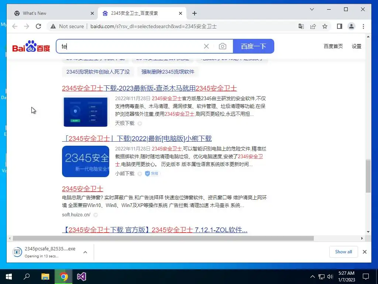
Task: Click the dark blue 天极下载 result thumbnail
Action: pos(86,112)
